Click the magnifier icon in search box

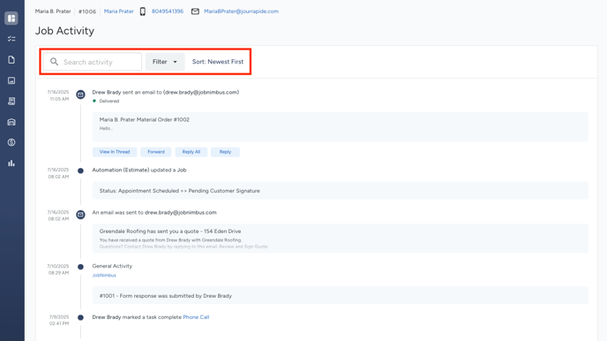point(54,62)
